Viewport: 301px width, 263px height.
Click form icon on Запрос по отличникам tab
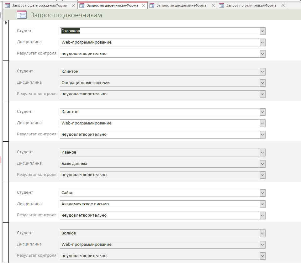click(221, 5)
